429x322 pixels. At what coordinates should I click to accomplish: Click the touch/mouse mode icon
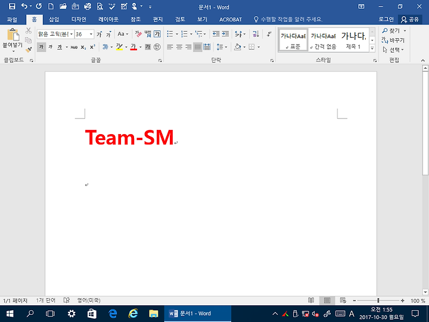point(134,6)
